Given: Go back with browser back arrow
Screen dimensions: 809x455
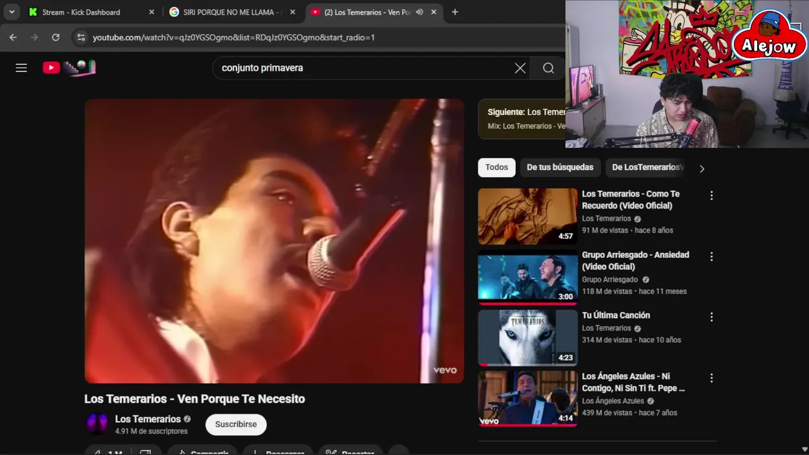Looking at the screenshot, I should click(13, 37).
